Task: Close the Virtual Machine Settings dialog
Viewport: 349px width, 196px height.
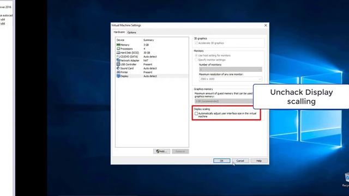Action: click(266, 26)
